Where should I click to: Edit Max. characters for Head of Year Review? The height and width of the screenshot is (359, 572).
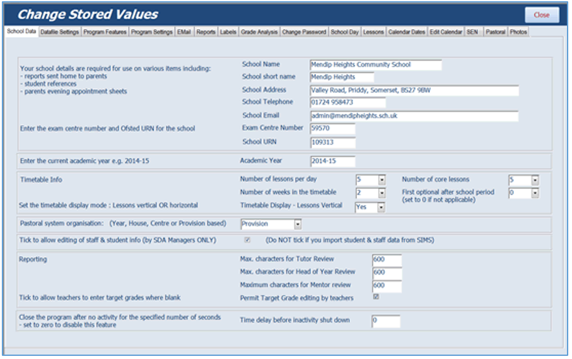(x=387, y=273)
